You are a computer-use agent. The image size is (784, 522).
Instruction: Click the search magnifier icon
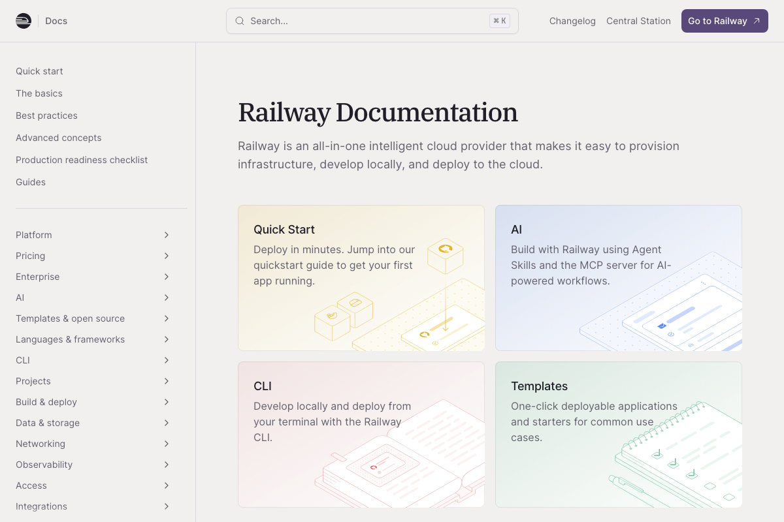click(x=240, y=21)
